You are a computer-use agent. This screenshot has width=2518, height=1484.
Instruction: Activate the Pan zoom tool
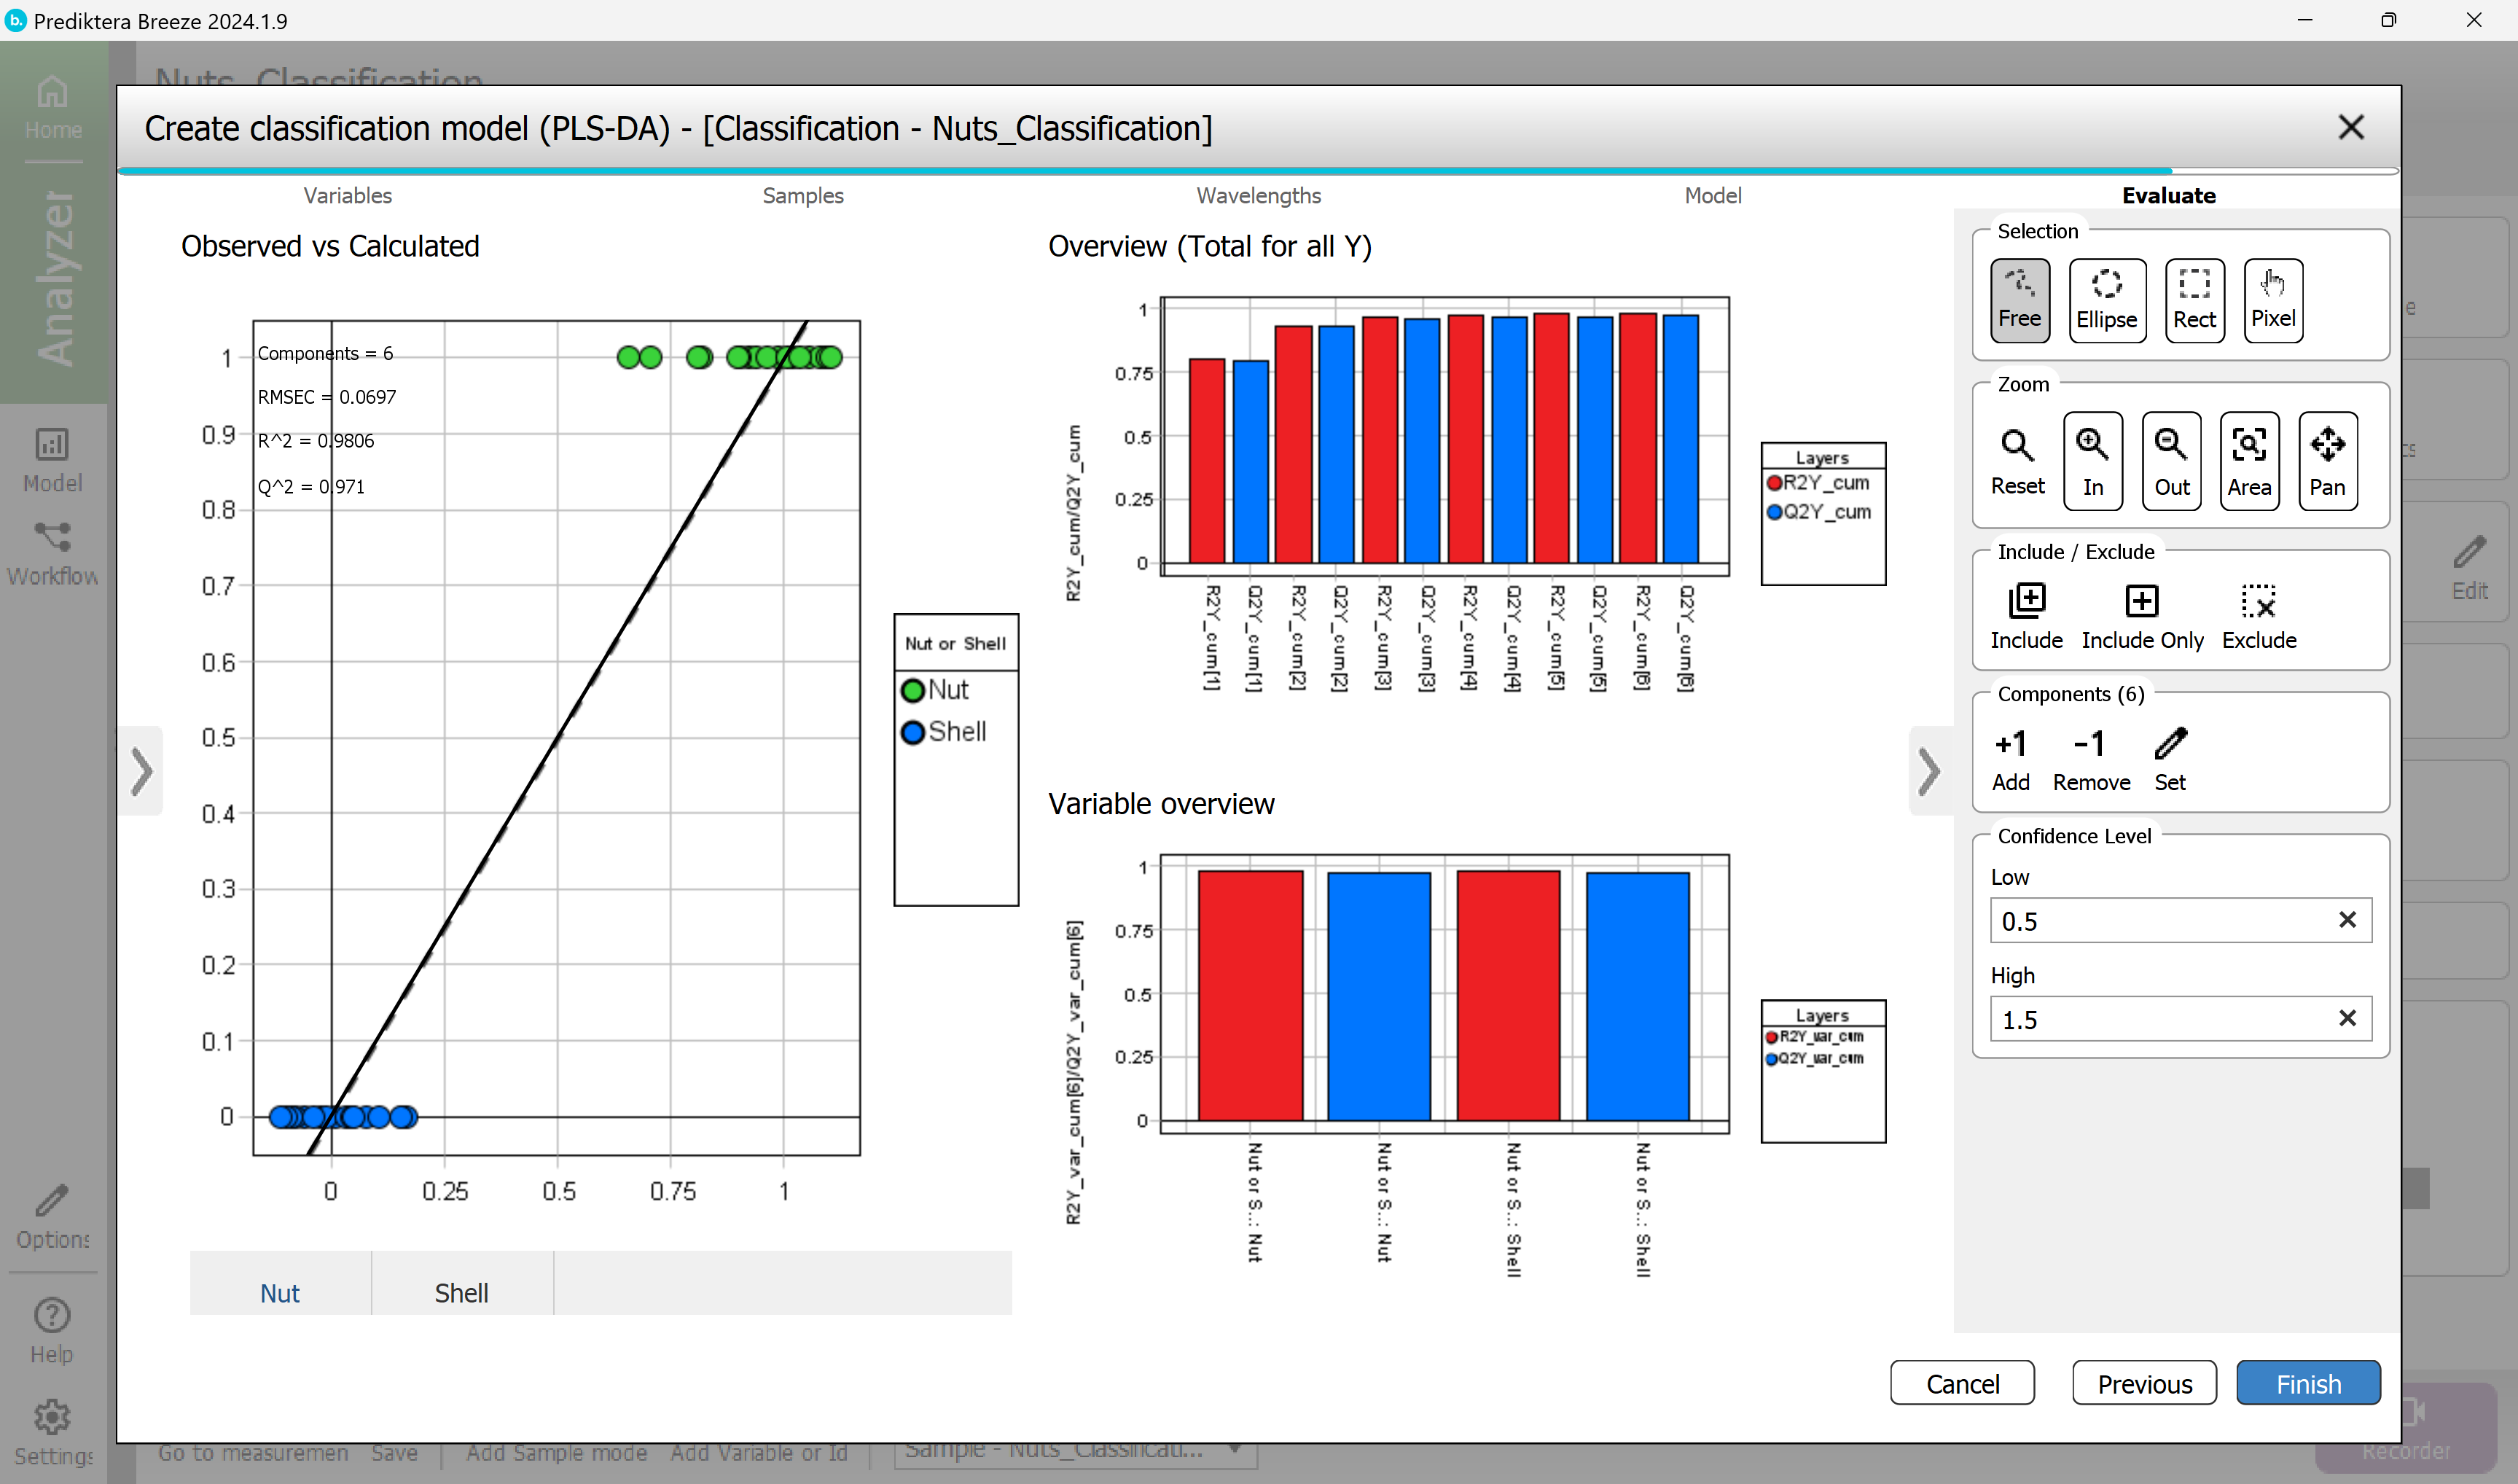tap(2326, 461)
